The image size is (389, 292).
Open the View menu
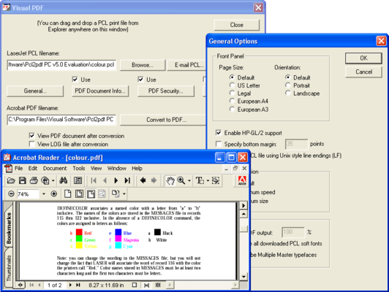tap(96, 168)
